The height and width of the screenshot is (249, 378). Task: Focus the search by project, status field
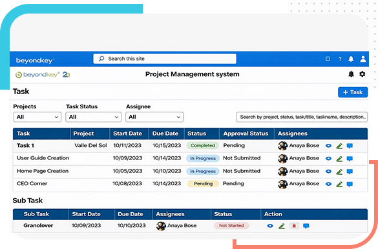point(302,117)
